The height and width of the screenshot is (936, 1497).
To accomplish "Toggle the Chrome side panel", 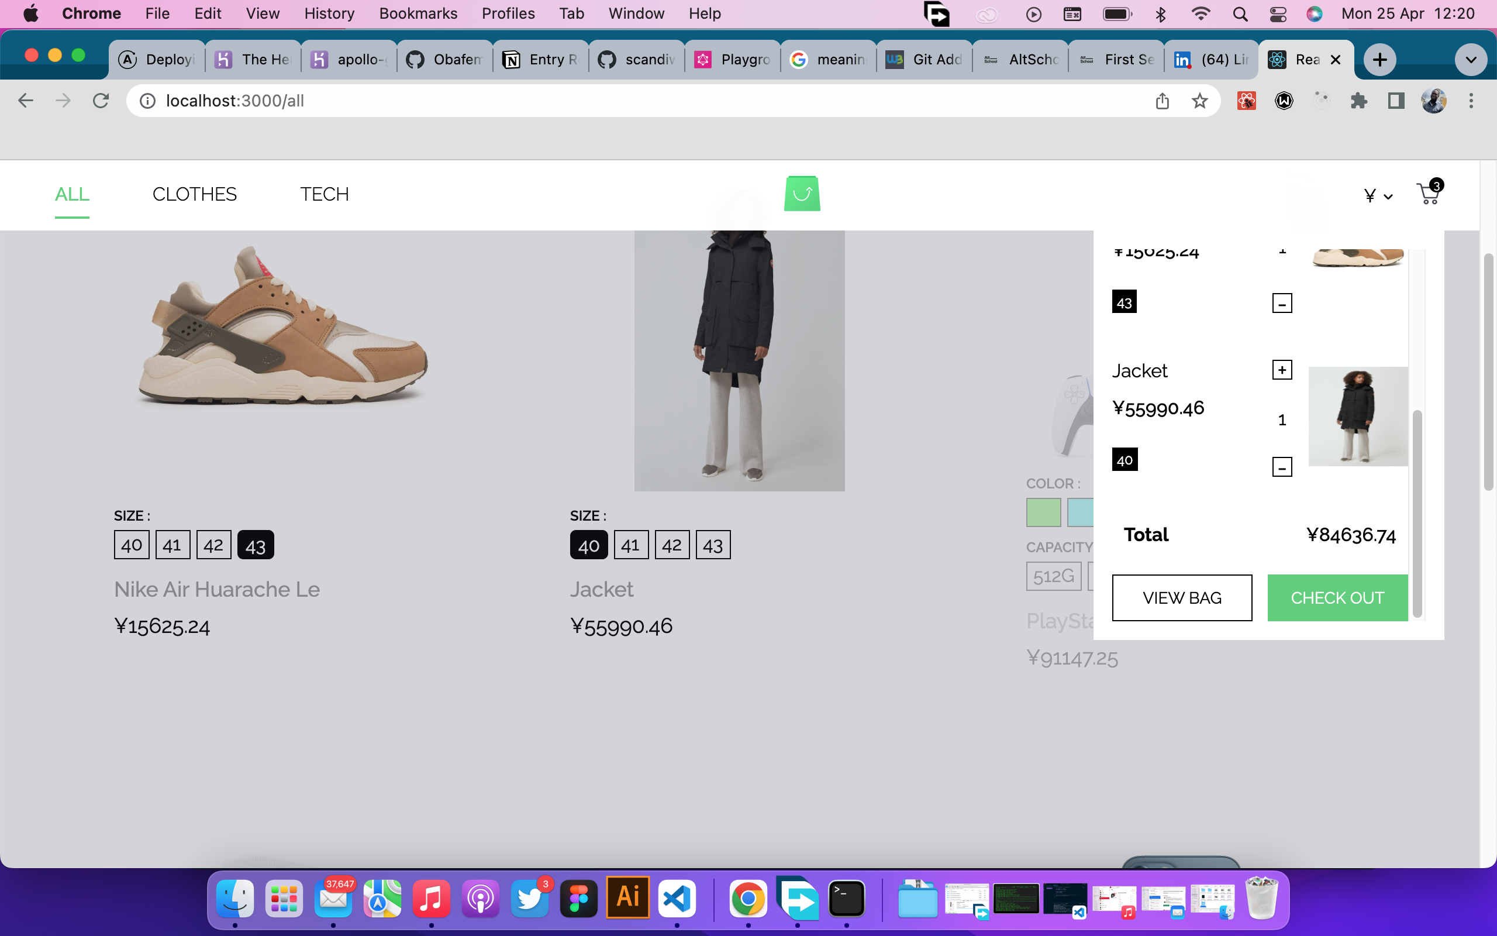I will click(x=1396, y=100).
